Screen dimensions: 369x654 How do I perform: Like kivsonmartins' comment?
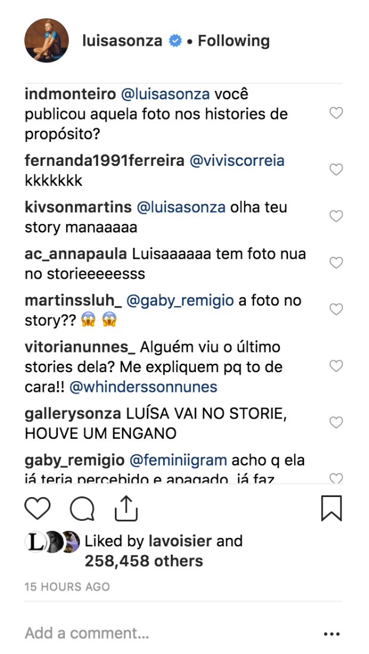336,216
